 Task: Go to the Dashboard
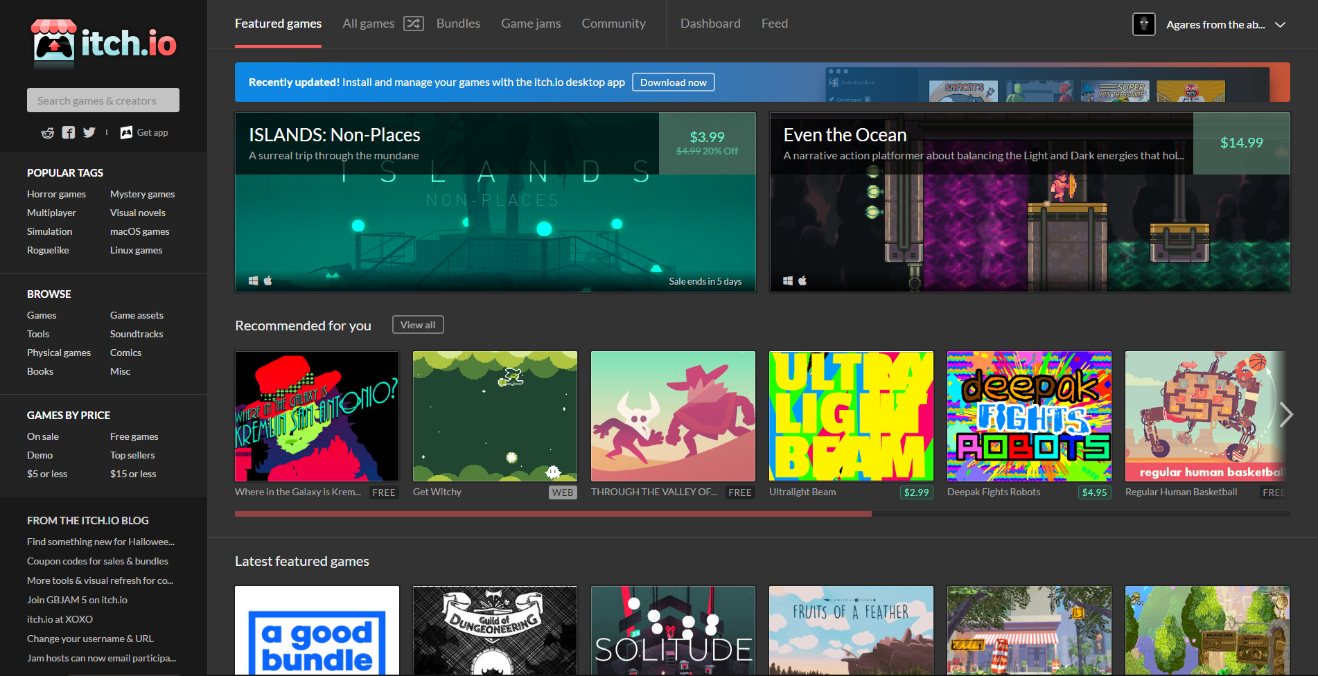tap(710, 24)
